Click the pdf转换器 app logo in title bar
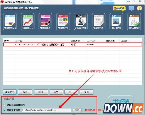The image size is (145, 115). click(2, 2)
